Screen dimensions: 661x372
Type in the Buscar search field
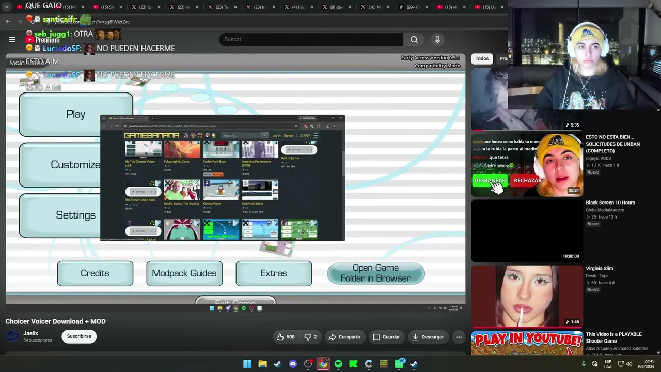tap(311, 40)
